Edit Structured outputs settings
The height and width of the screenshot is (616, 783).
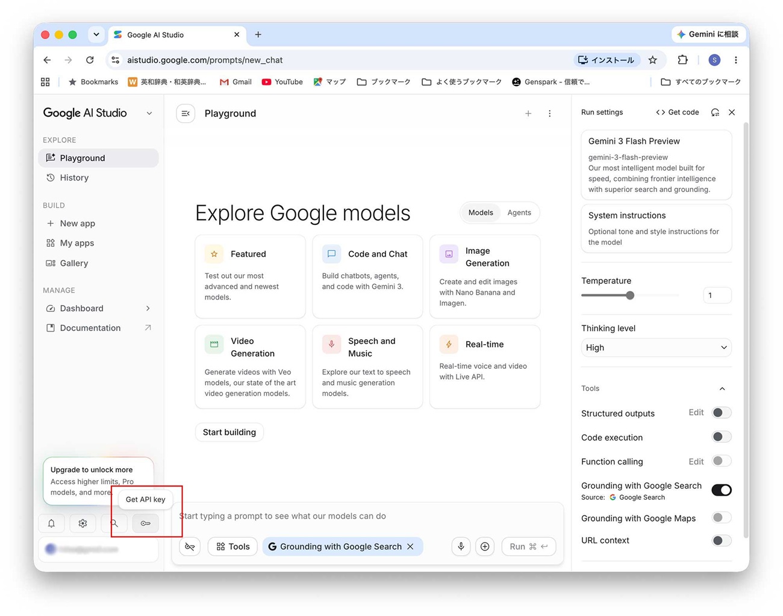click(696, 413)
